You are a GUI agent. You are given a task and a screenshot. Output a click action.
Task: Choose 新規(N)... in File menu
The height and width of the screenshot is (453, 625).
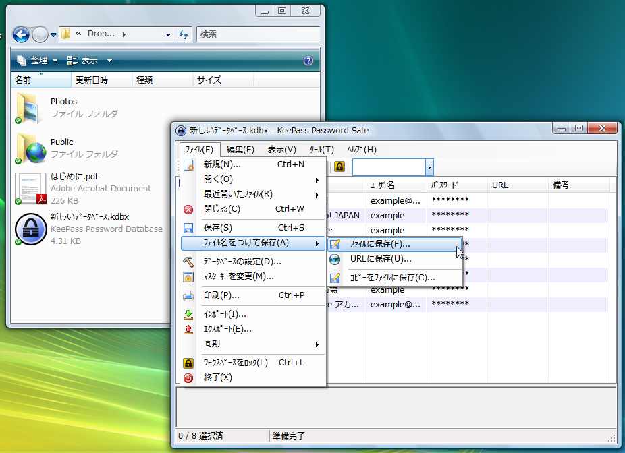pos(253,164)
